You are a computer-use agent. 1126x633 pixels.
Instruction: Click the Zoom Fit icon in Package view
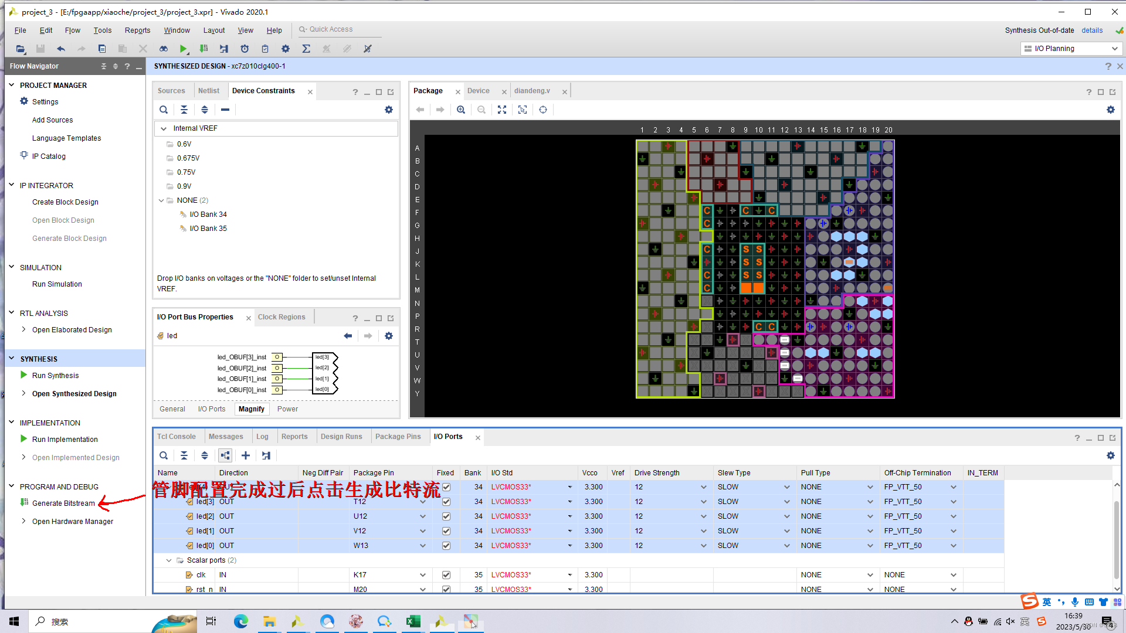502,110
